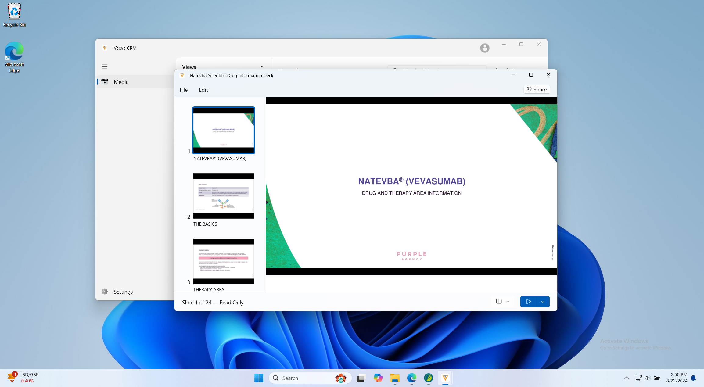Open the Edit menu
The height and width of the screenshot is (387, 704).
click(203, 90)
